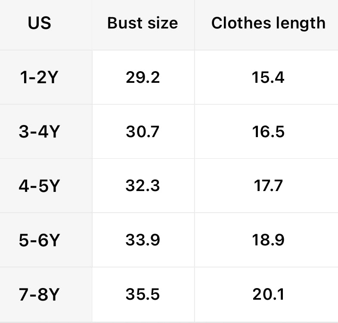Viewport: 338px width, 323px height.
Task: Click the 30.7 bust size value
Action: [143, 132]
